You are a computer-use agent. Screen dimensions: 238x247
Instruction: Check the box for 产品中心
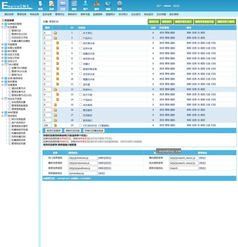(x=80, y=38)
